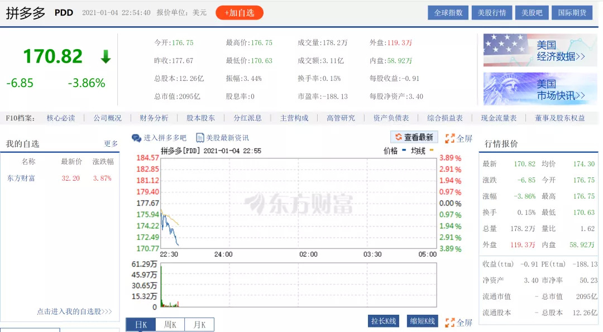Click the upper 全屏 fullscreen icon
Image resolution: width=603 pixels, height=332 pixels.
449,138
